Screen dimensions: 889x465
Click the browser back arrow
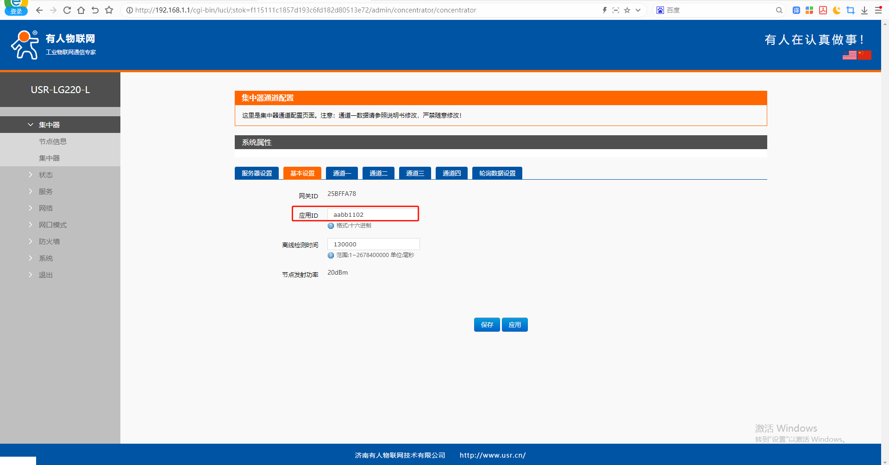point(39,10)
